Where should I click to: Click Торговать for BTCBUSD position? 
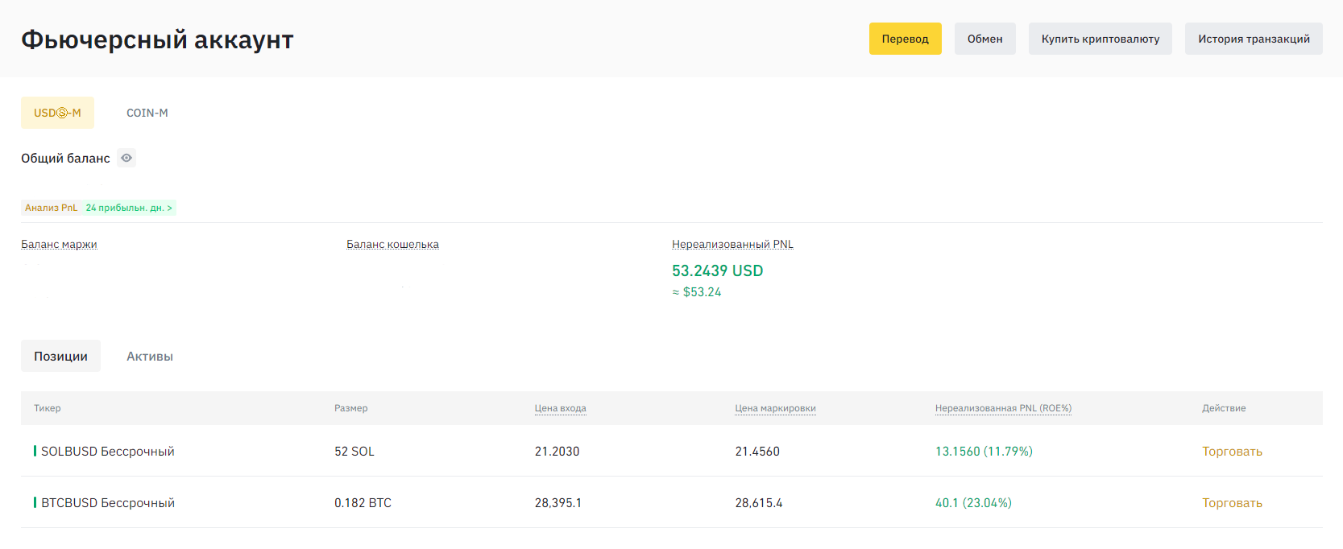click(1232, 503)
